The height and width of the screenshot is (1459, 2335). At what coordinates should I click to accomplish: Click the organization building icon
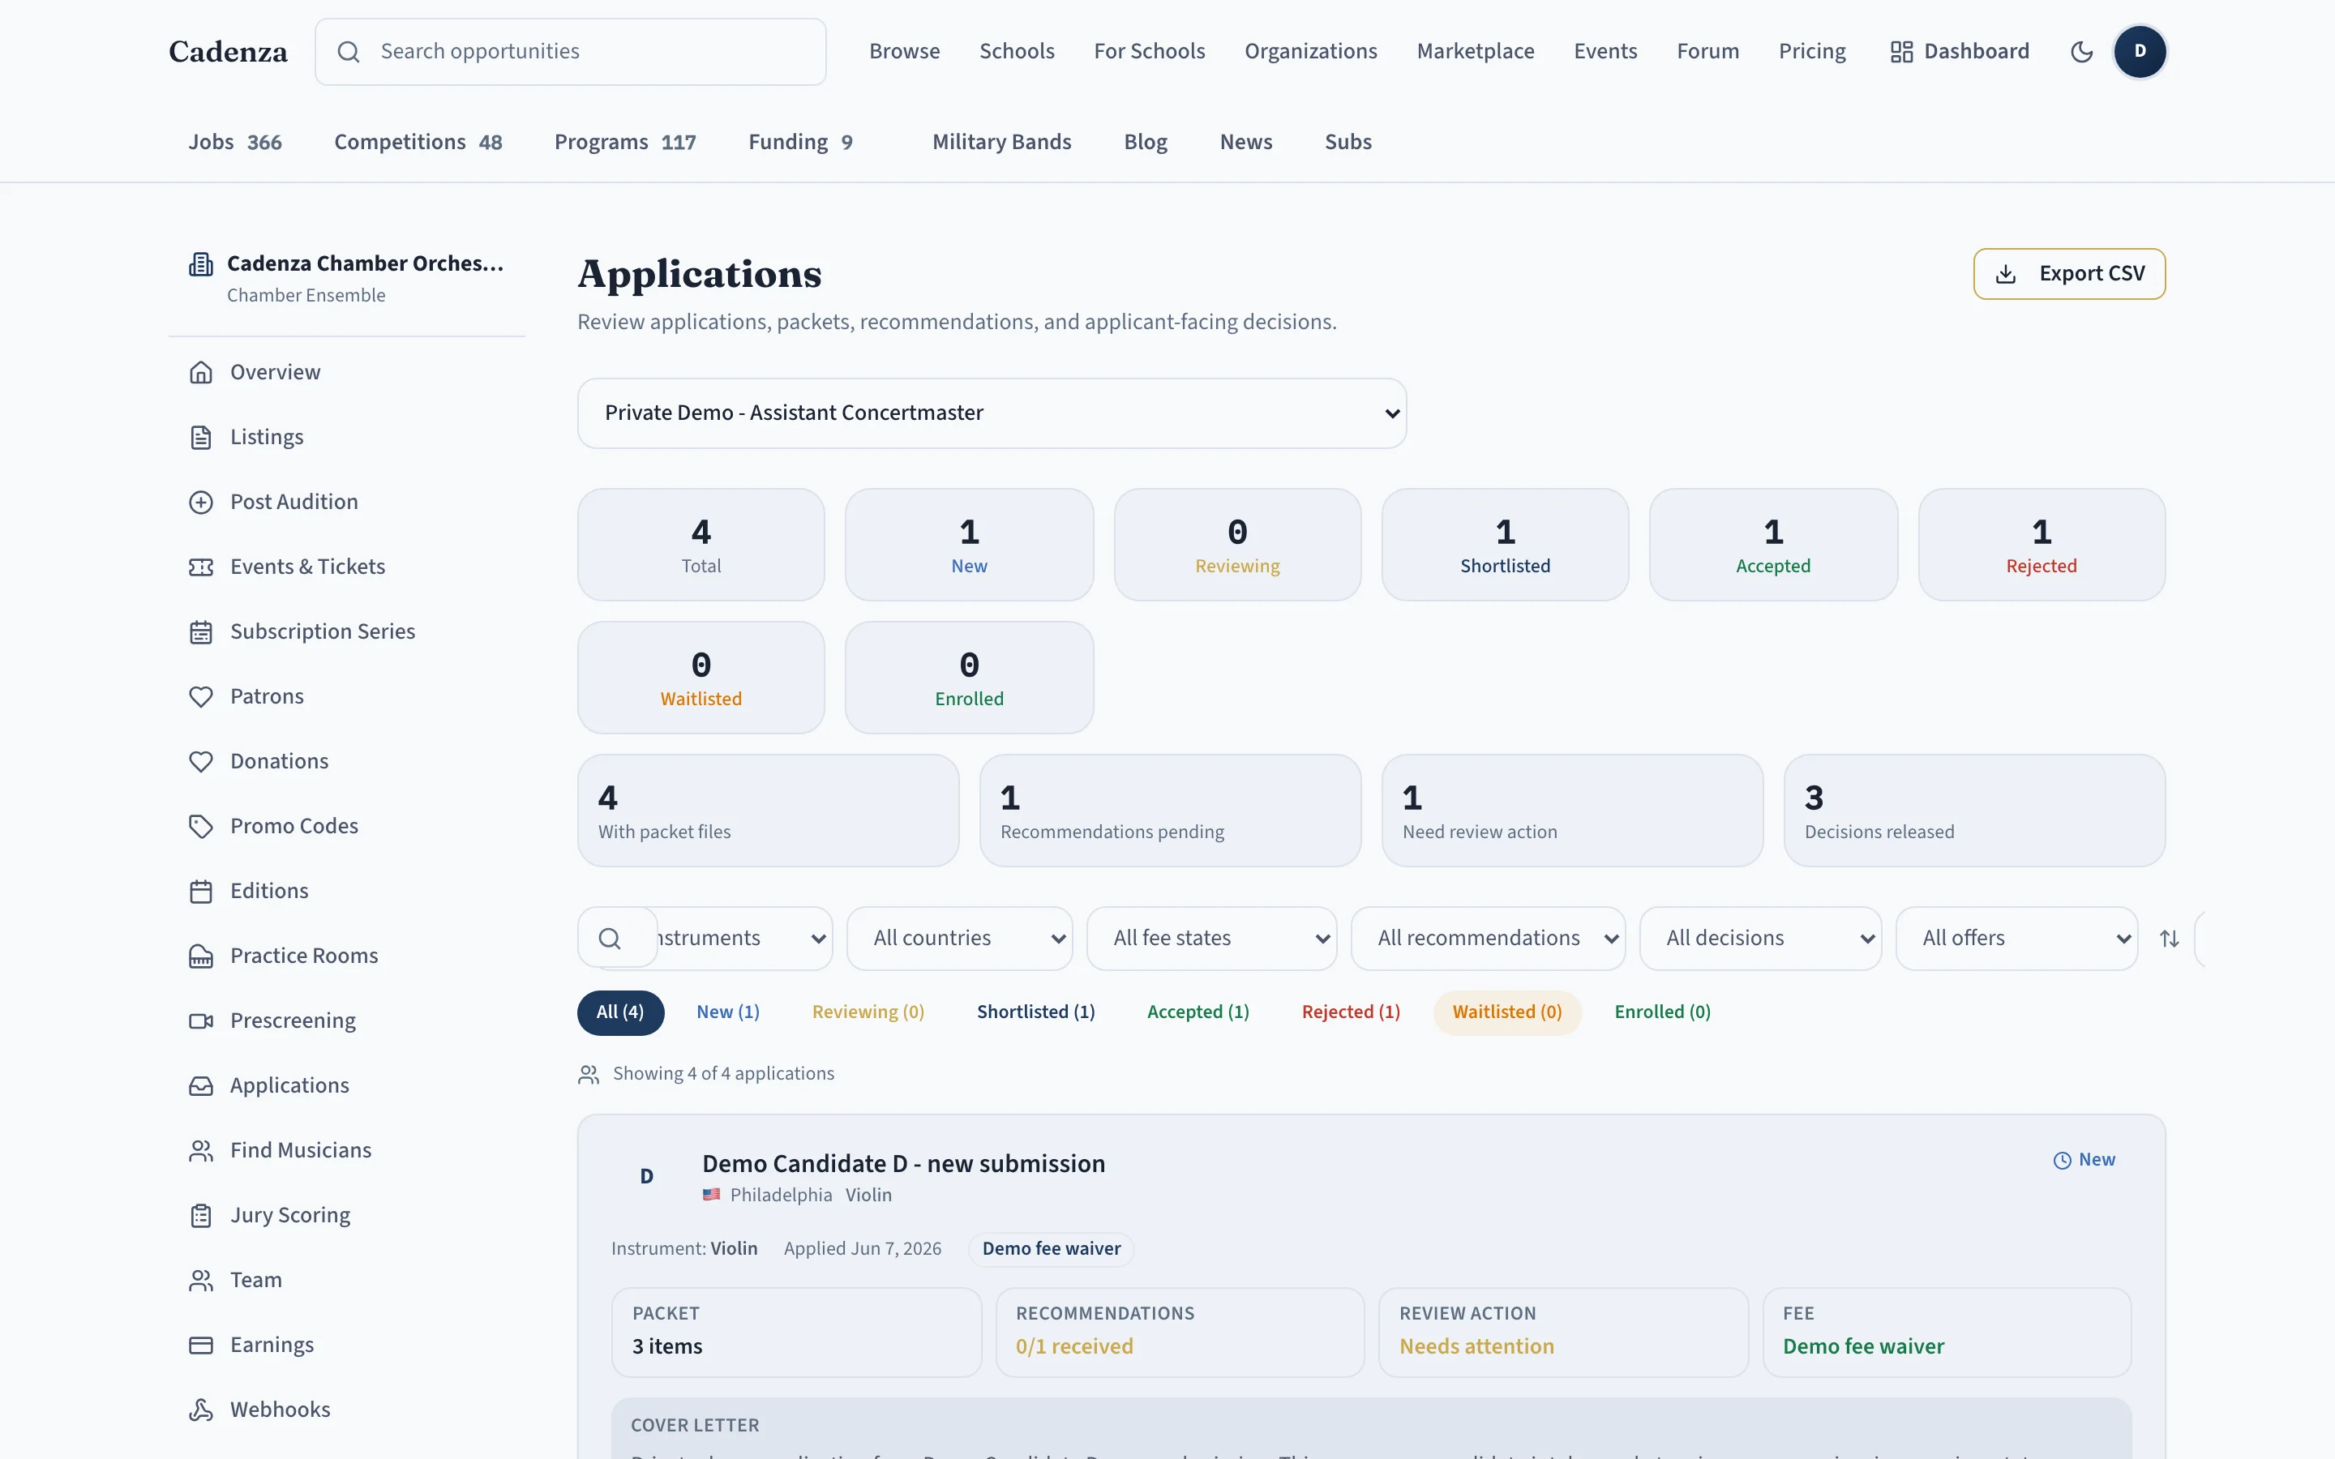point(201,263)
